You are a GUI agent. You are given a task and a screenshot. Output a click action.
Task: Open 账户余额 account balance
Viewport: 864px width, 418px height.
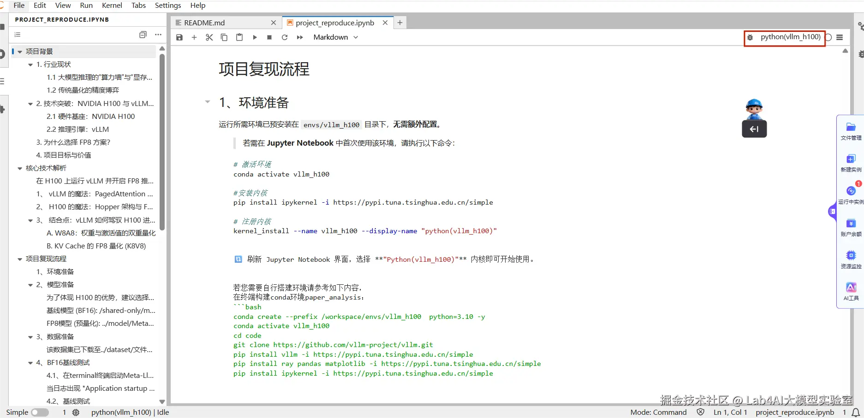851,228
